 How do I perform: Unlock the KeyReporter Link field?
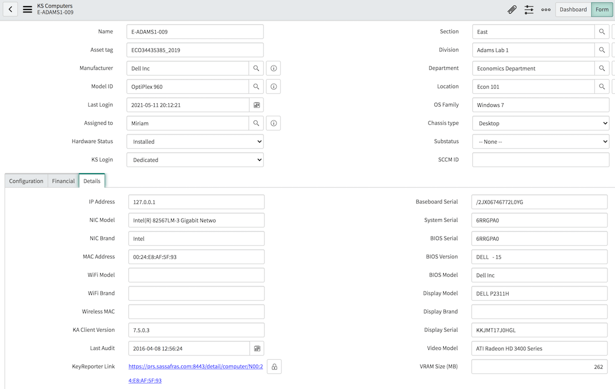[274, 367]
